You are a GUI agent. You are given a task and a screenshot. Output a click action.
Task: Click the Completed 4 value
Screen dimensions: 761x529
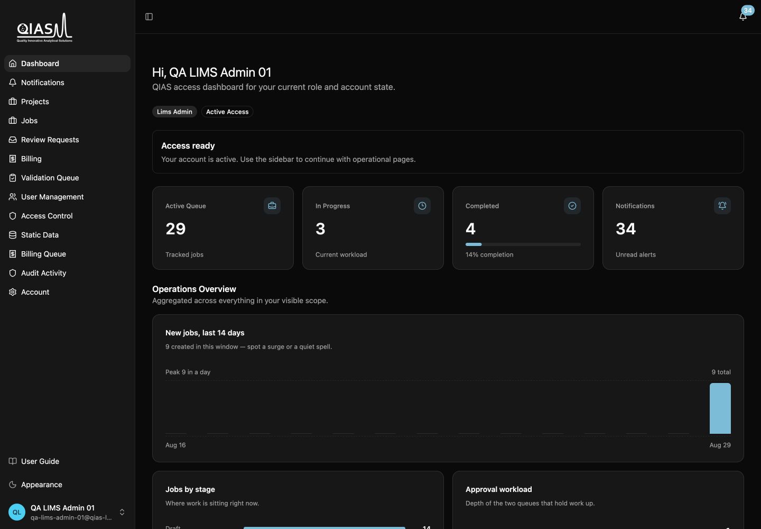(x=470, y=229)
